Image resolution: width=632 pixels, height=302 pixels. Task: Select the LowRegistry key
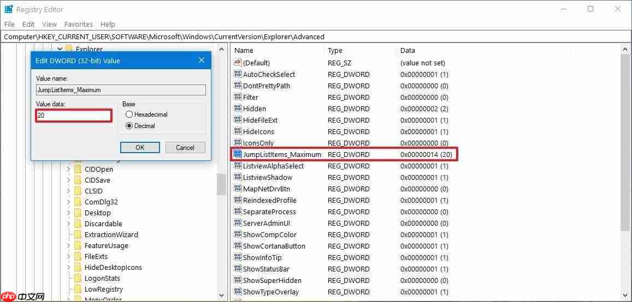click(104, 289)
